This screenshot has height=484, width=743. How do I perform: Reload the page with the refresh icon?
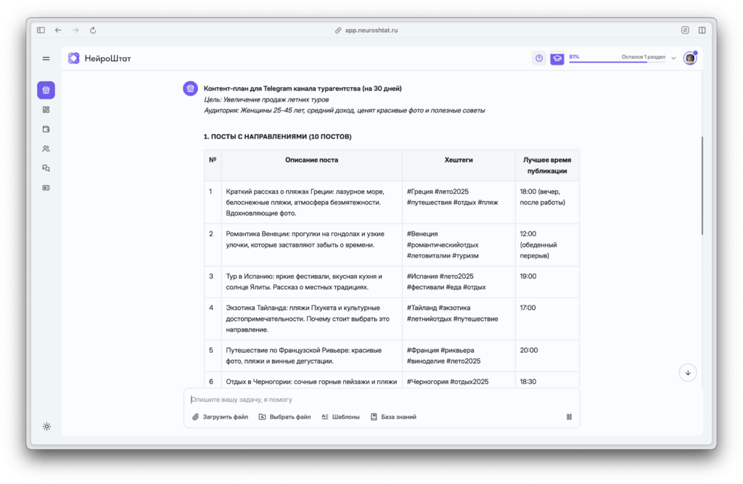[x=93, y=30]
